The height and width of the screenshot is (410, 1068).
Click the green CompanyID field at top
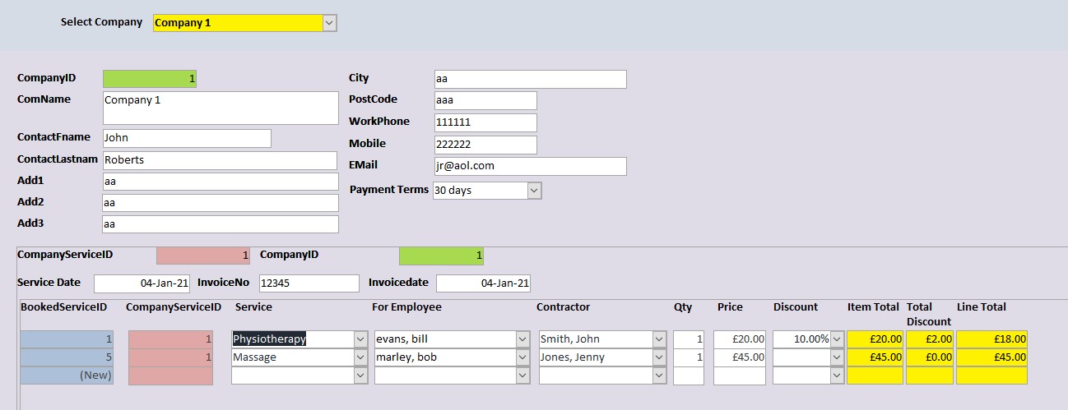pyautogui.click(x=150, y=79)
